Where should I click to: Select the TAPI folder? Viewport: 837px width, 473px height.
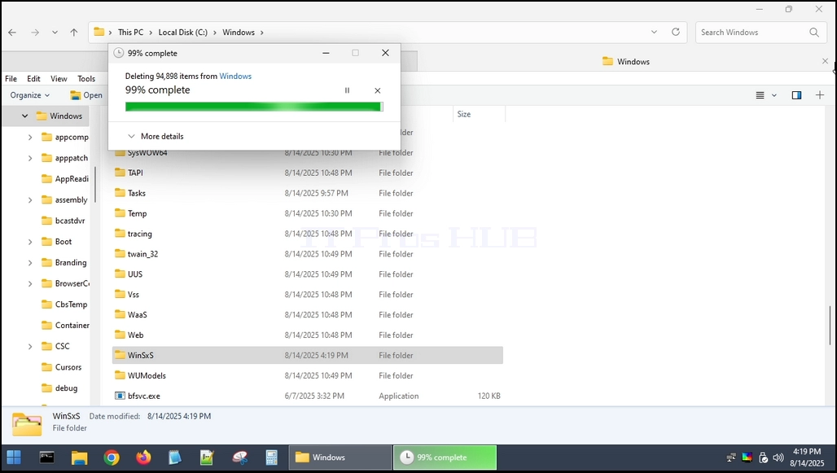point(135,173)
